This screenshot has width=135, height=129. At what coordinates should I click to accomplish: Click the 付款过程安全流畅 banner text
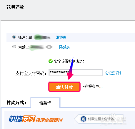point(101,119)
